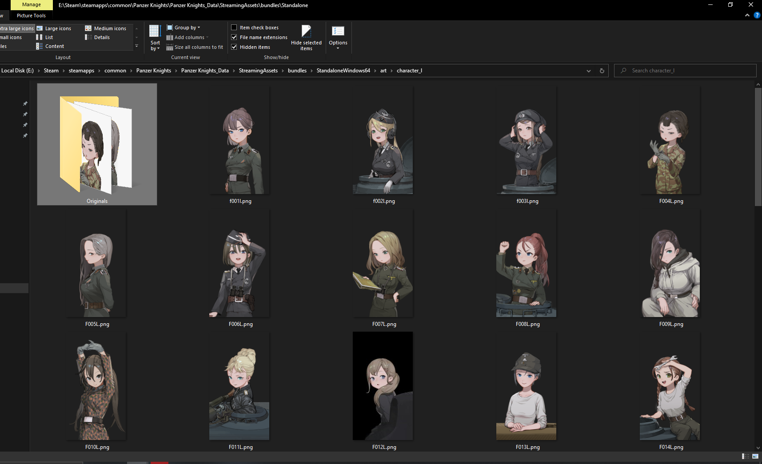Expand the chevron after Steam breadcrumb

(64, 71)
